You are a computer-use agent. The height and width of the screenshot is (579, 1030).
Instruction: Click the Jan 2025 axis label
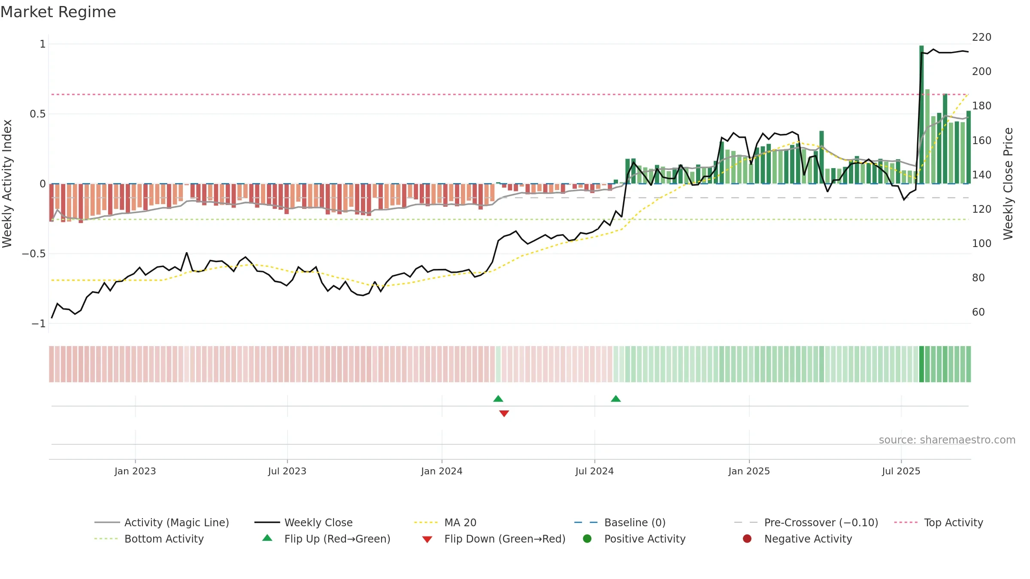pyautogui.click(x=749, y=471)
